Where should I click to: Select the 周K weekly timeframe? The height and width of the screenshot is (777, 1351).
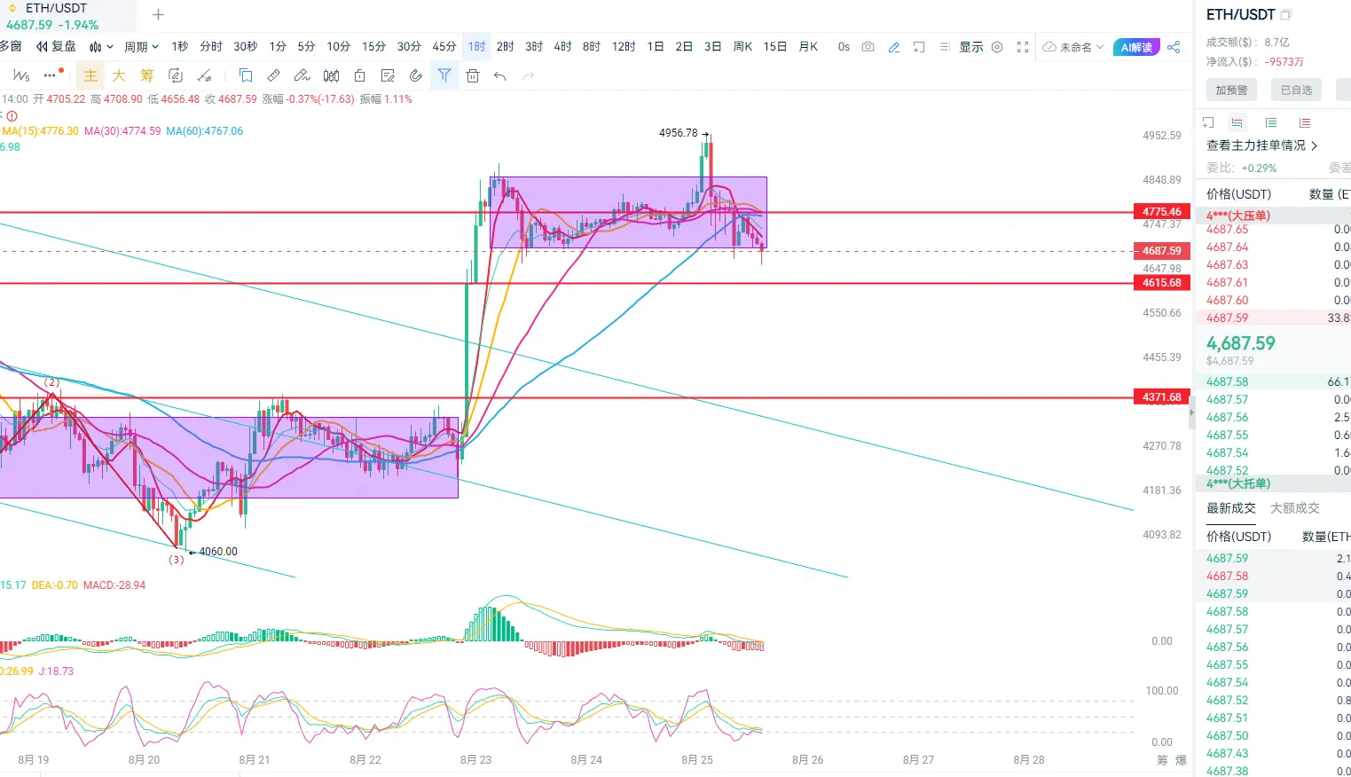(743, 46)
